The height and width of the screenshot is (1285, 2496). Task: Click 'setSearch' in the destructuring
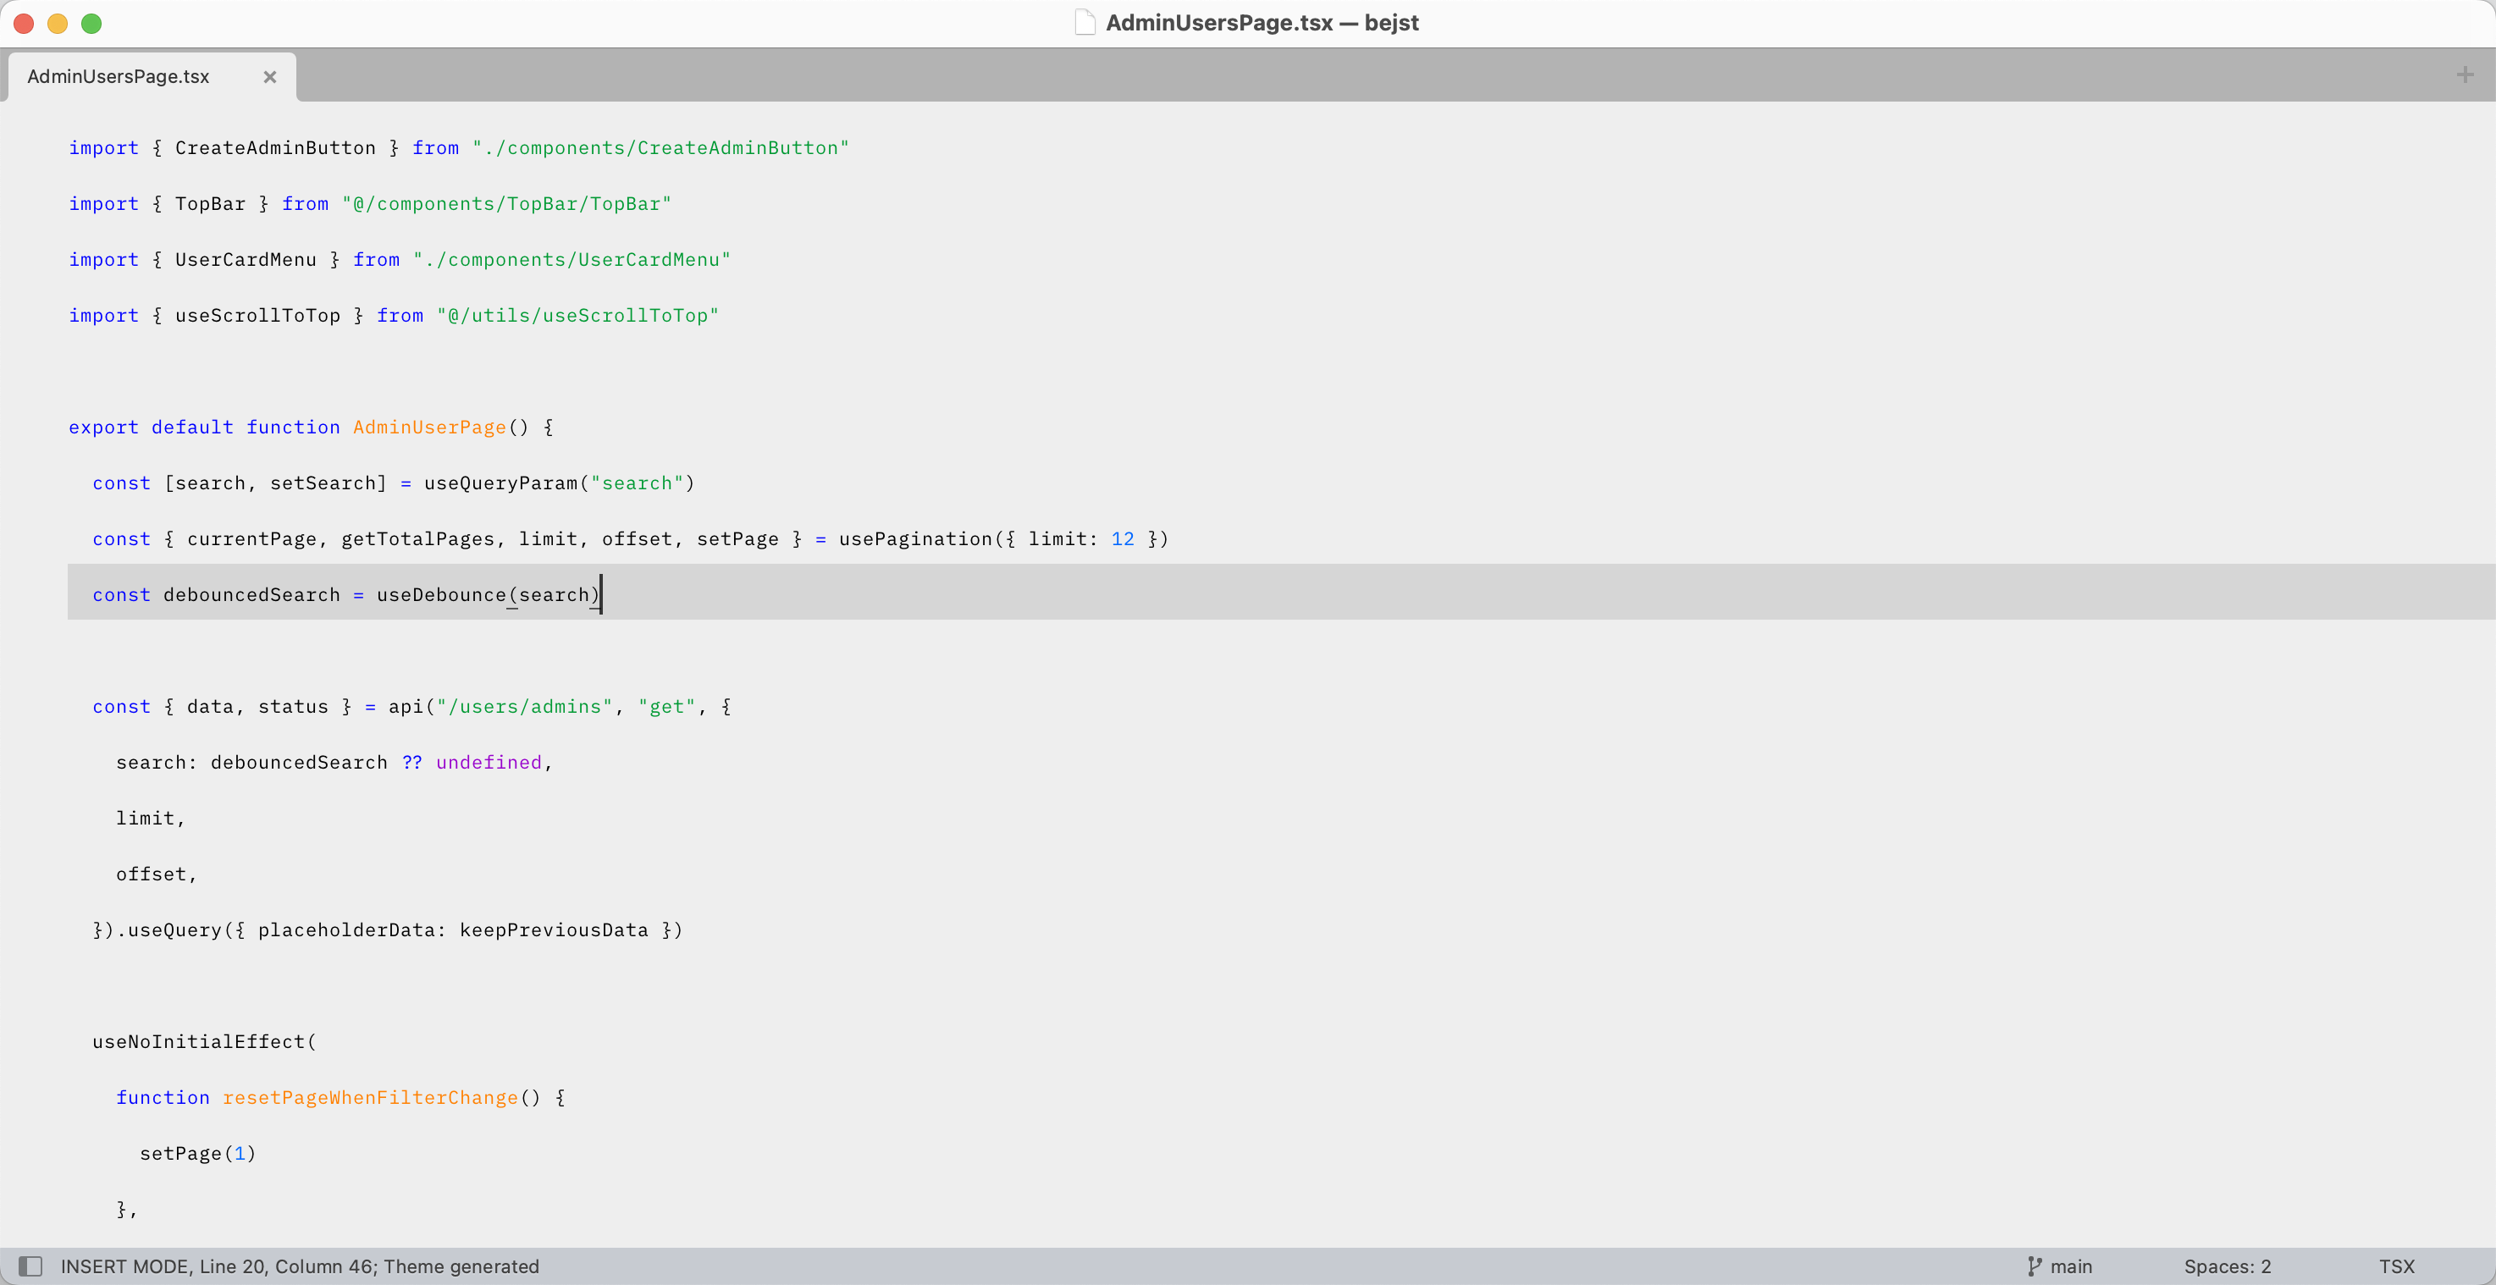(x=323, y=483)
